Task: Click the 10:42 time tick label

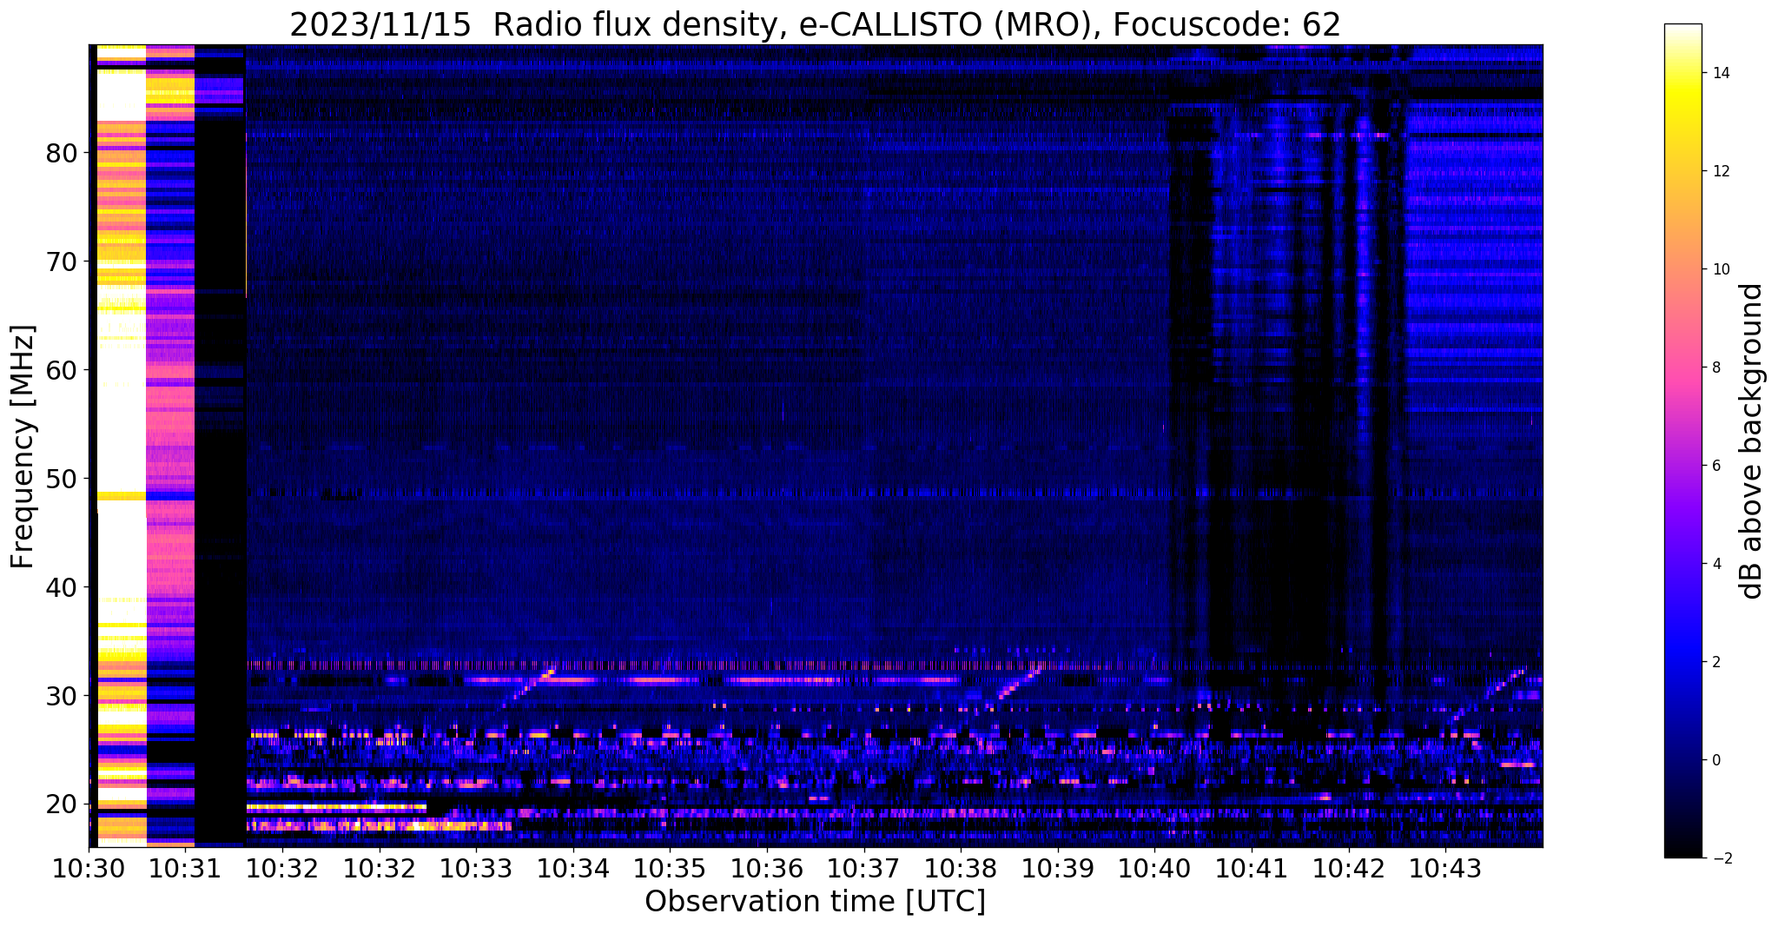Action: click(1348, 869)
